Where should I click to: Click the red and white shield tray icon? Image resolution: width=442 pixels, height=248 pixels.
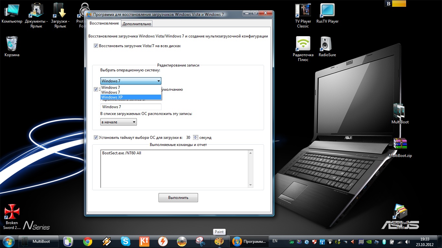pyautogui.click(x=315, y=242)
